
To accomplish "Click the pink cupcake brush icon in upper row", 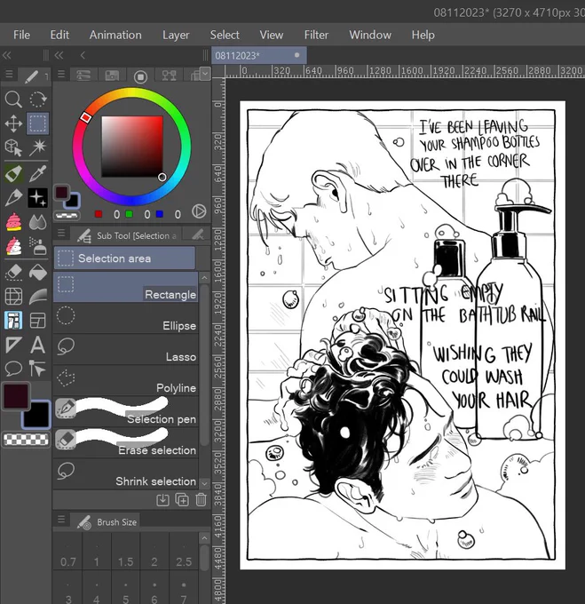I will 13,222.
